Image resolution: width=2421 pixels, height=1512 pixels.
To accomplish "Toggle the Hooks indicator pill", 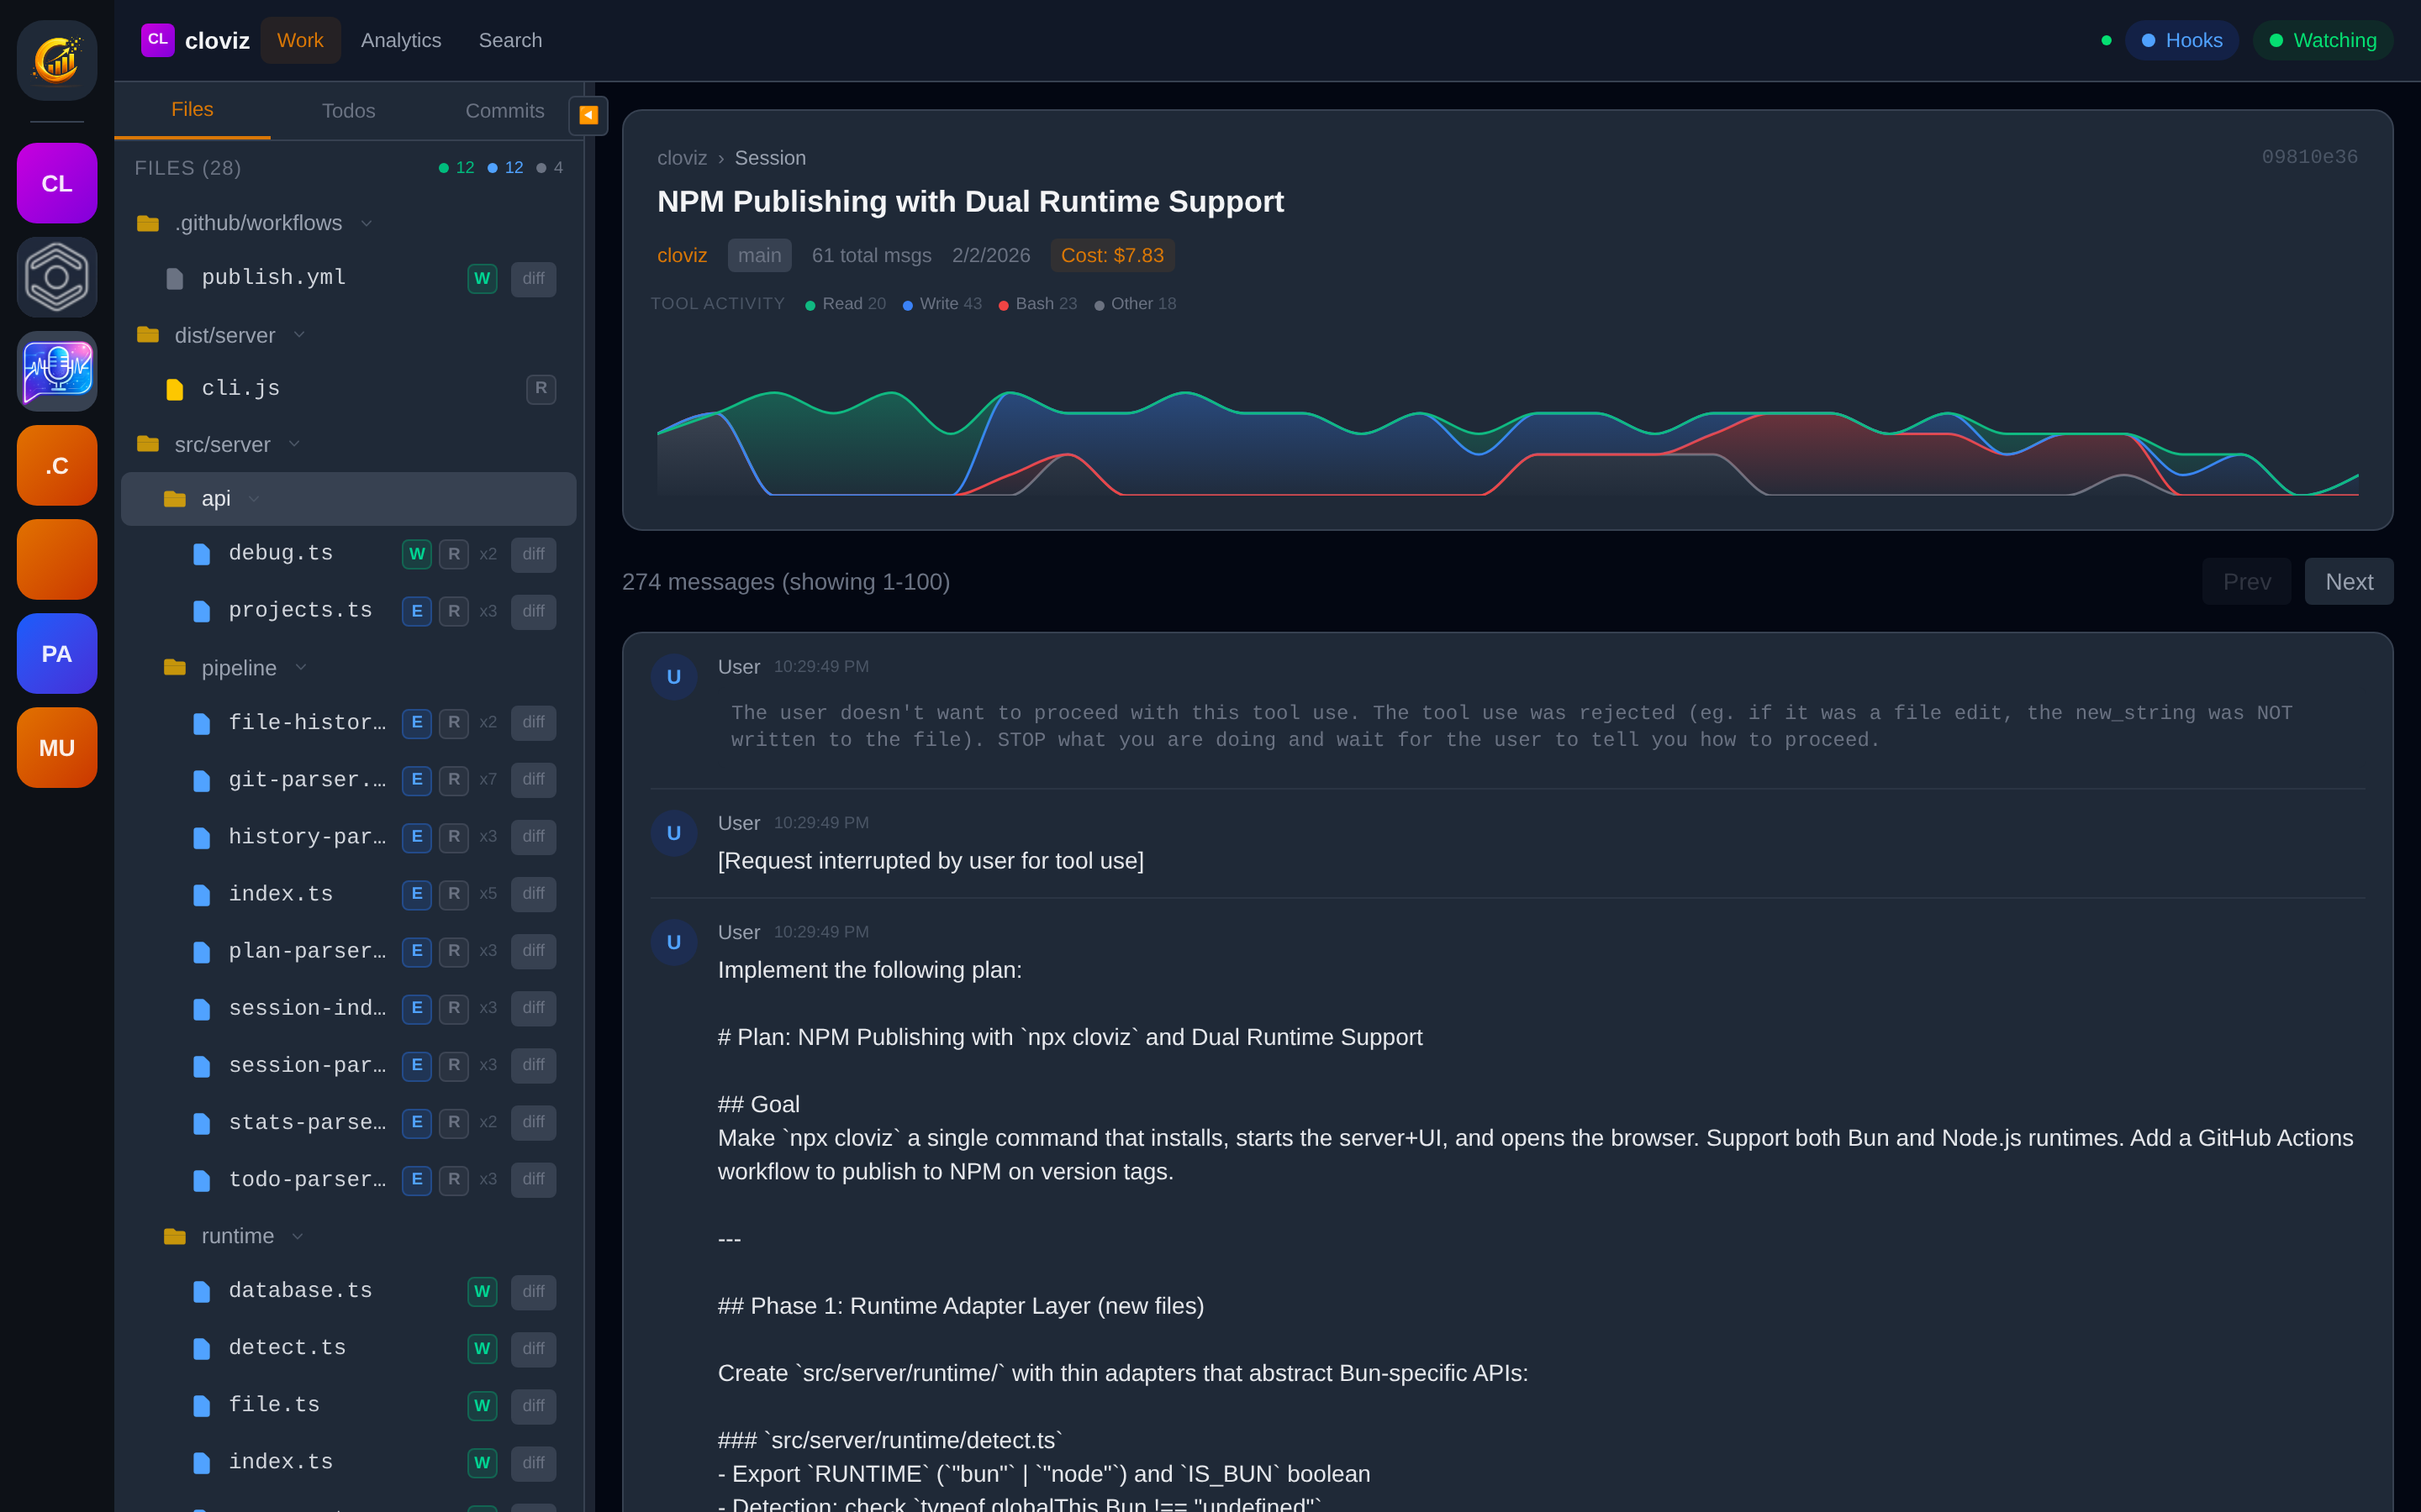I will point(2181,40).
